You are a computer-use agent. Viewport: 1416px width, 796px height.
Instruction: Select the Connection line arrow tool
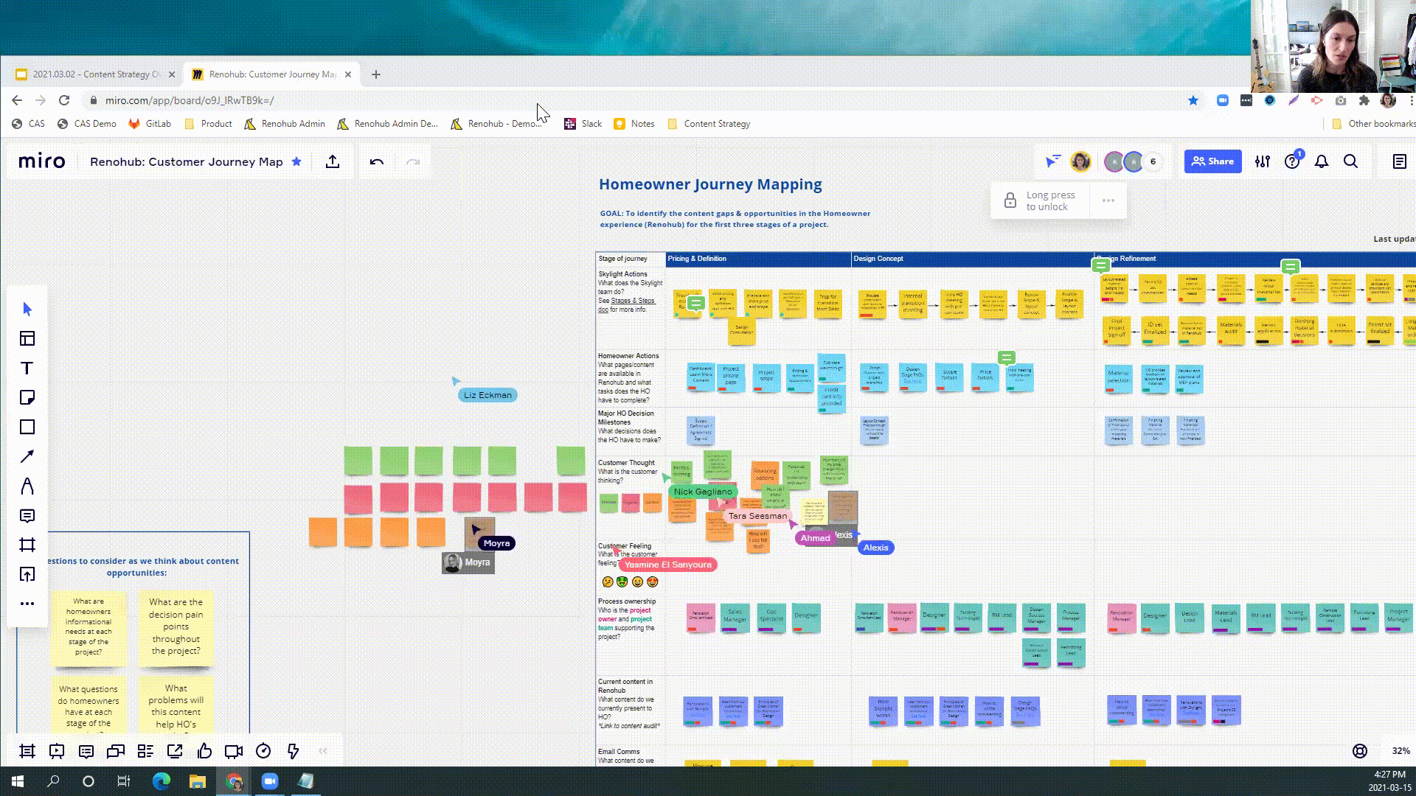(x=27, y=456)
